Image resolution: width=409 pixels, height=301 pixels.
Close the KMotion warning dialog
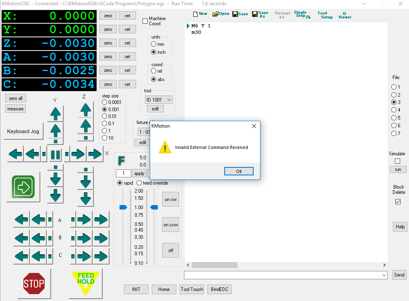coord(254,126)
